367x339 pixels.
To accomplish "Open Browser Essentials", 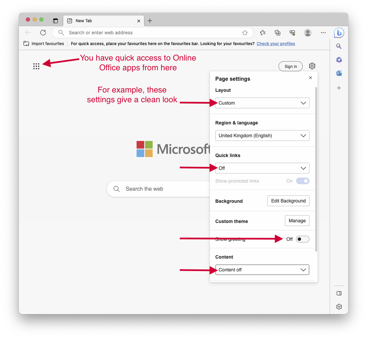I will pyautogui.click(x=292, y=33).
